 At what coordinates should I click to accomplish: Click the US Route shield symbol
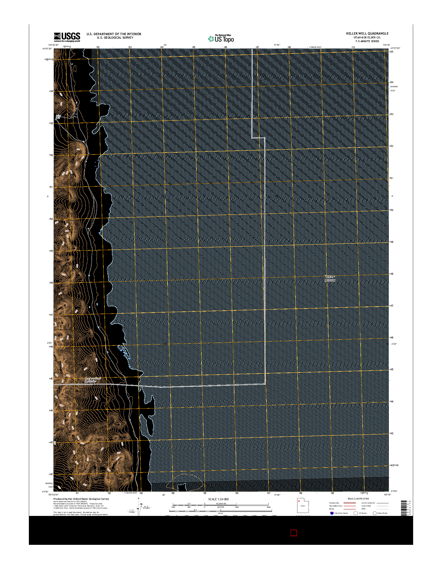pyautogui.click(x=356, y=513)
